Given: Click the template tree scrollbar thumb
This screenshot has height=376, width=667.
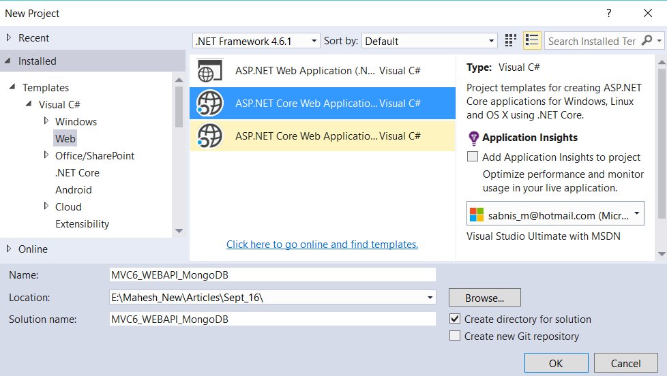Looking at the screenshot, I should [x=179, y=107].
